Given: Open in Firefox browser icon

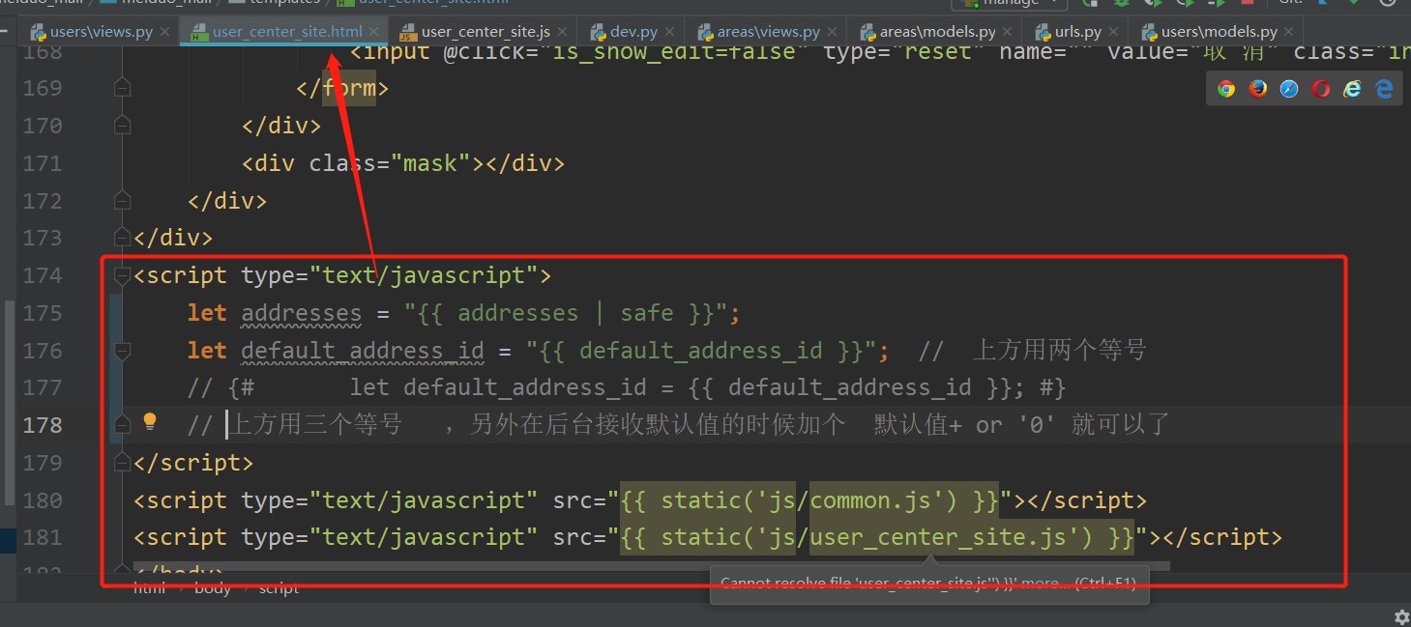Looking at the screenshot, I should [1257, 89].
